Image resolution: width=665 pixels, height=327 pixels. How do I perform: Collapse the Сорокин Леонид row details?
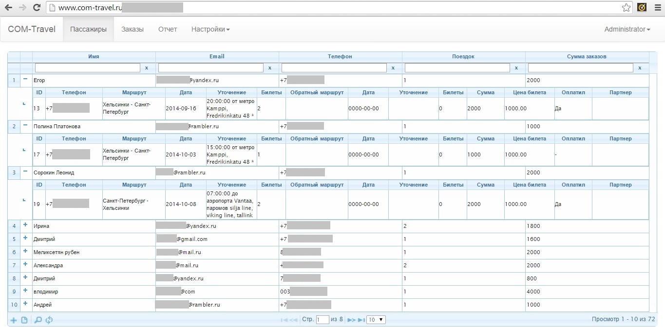[26, 172]
